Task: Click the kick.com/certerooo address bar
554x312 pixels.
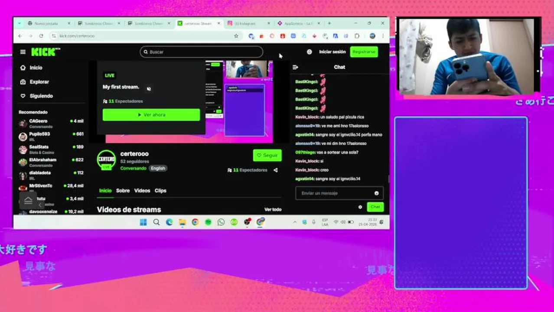Action: tap(145, 36)
